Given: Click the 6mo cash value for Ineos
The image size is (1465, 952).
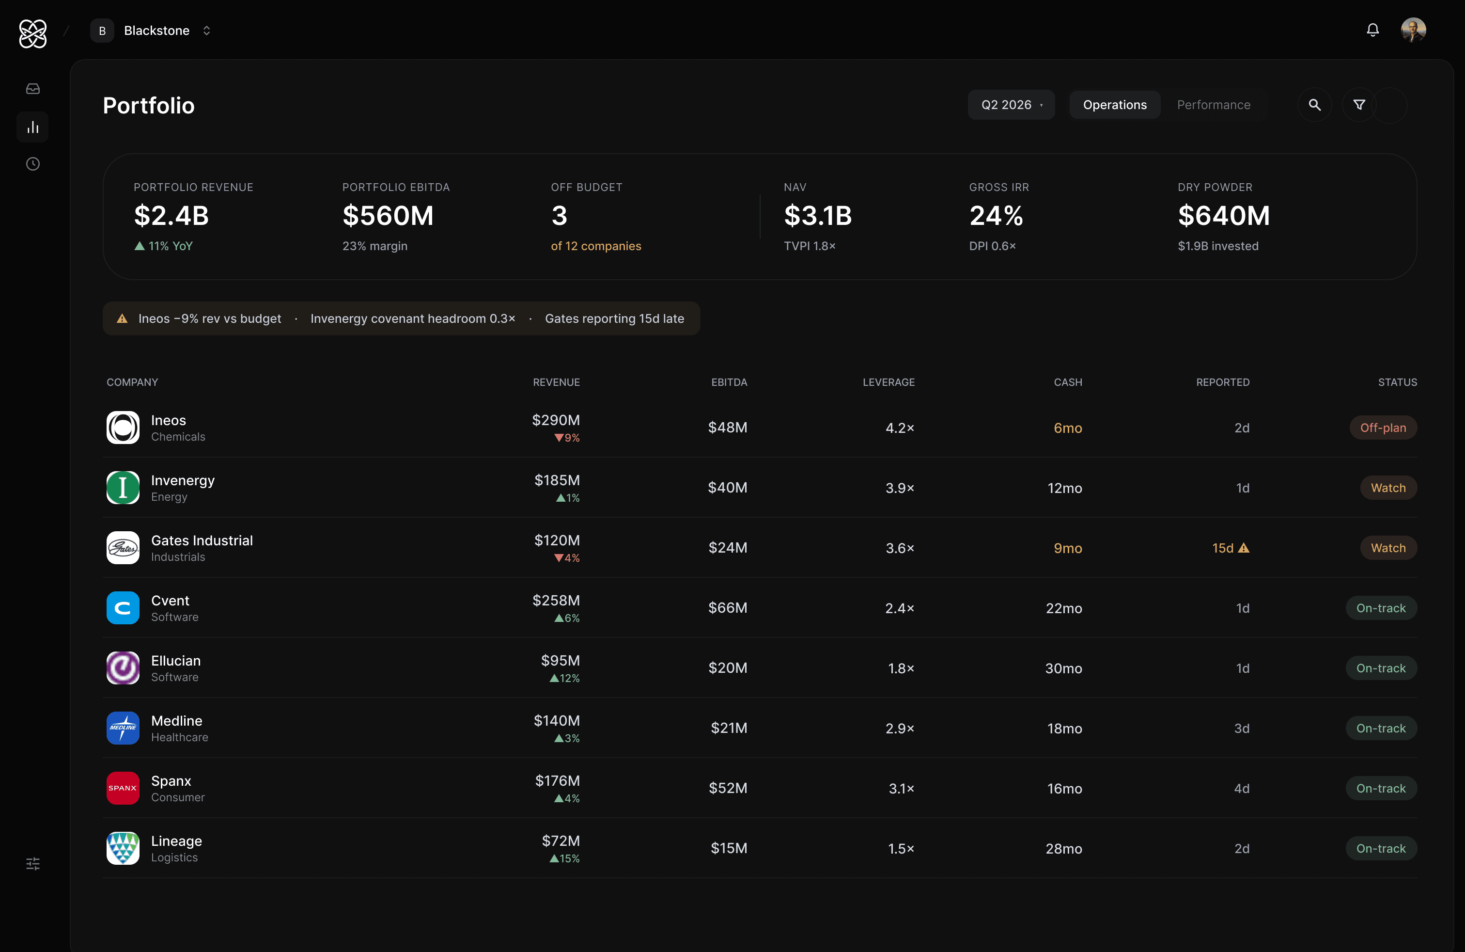Looking at the screenshot, I should click(x=1067, y=428).
